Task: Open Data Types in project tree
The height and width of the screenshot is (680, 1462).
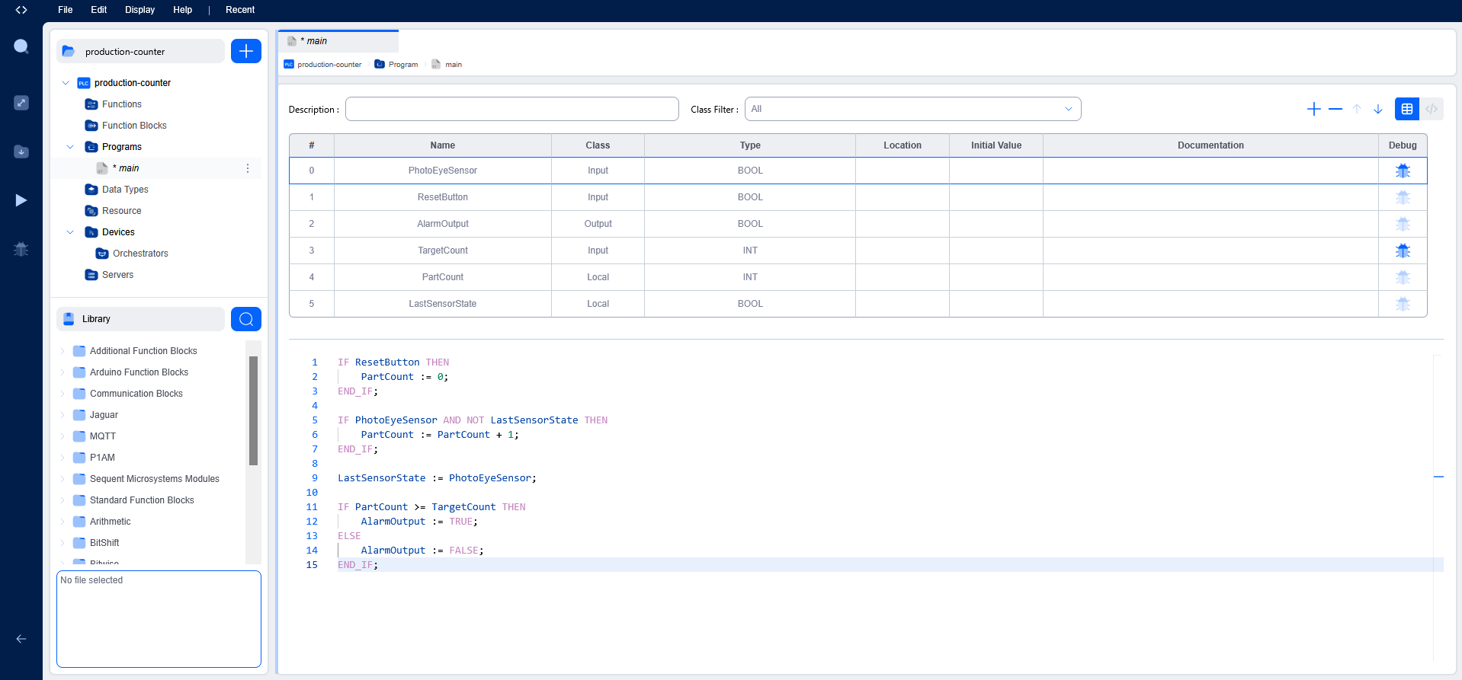Action: [x=125, y=190]
